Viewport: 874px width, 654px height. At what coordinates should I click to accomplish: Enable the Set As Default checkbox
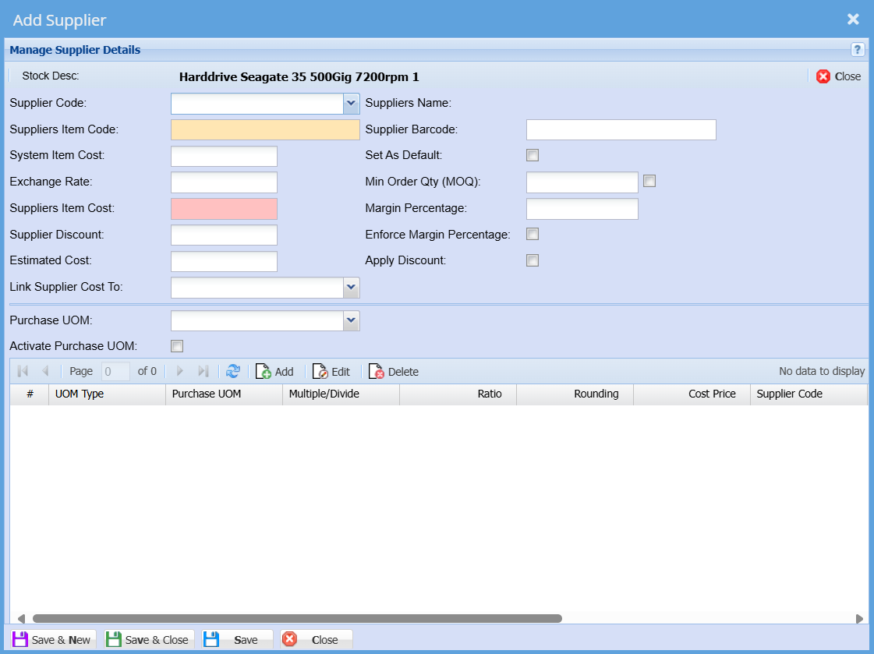[533, 155]
